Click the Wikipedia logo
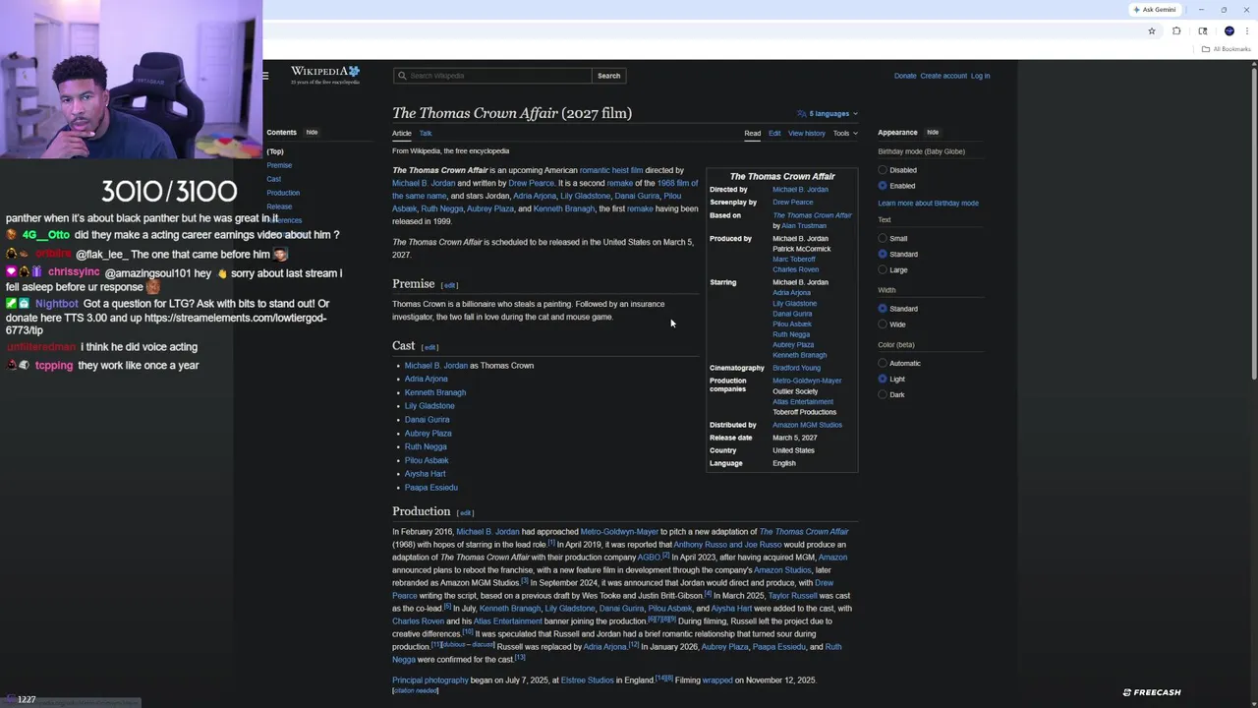Image resolution: width=1258 pixels, height=708 pixels. pyautogui.click(x=325, y=75)
